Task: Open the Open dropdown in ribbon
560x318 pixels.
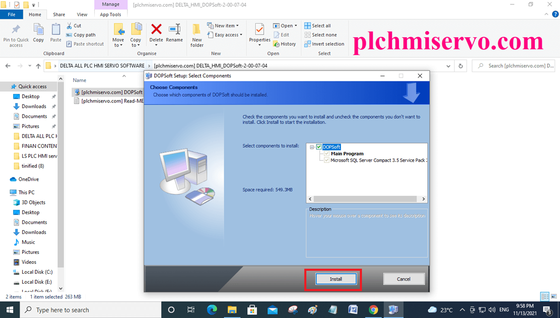Action: 285,26
